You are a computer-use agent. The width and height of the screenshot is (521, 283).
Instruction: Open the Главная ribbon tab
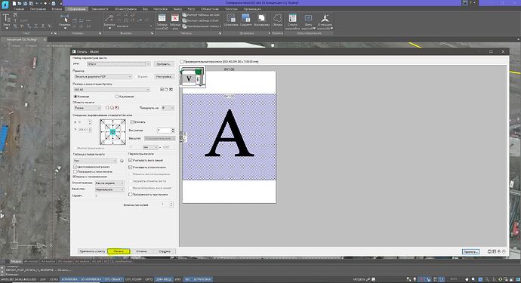[19, 9]
